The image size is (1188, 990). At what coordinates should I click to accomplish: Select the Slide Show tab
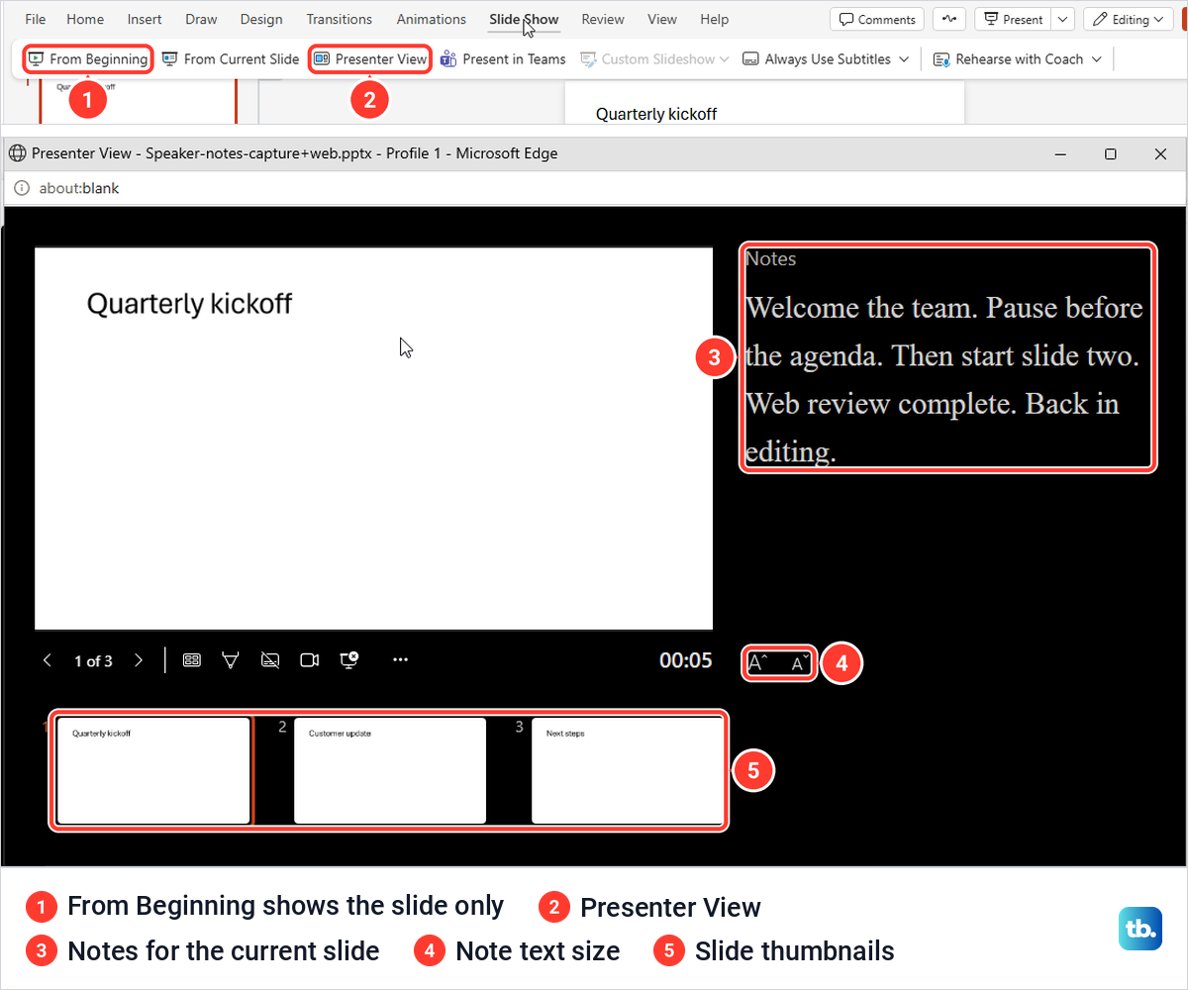(x=524, y=19)
